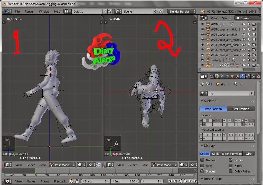This screenshot has width=263, height=185.
Task: Click the armature icon next to rig in outliner
Action: click(x=208, y=65)
